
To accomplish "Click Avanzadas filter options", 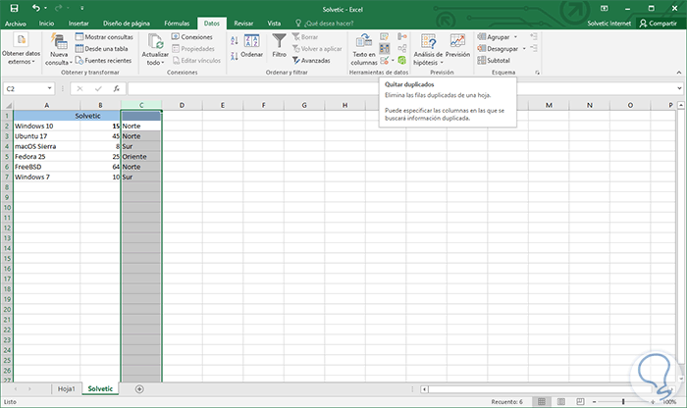I will pos(311,61).
